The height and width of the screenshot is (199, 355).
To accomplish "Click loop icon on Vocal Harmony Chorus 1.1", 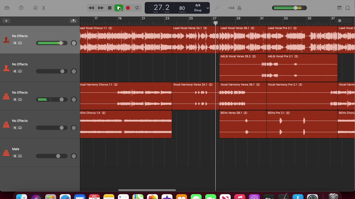I will [x=116, y=85].
